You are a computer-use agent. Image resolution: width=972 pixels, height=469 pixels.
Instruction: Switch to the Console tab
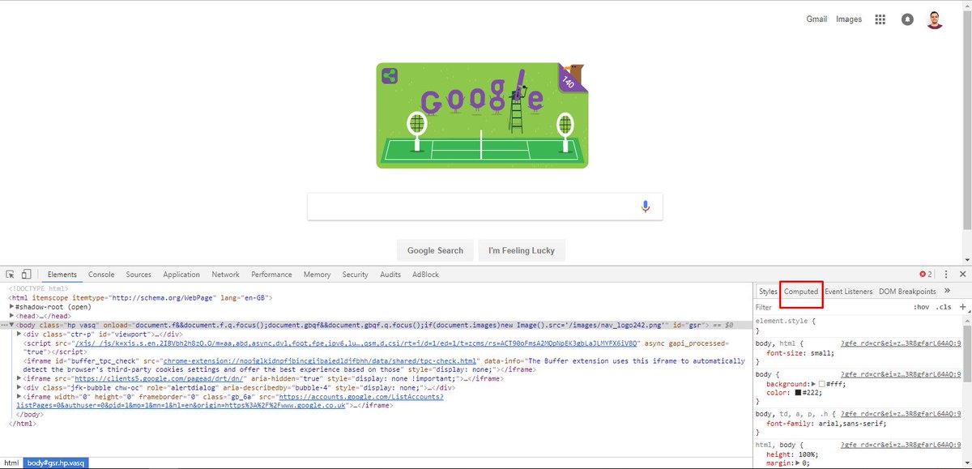[x=101, y=275]
